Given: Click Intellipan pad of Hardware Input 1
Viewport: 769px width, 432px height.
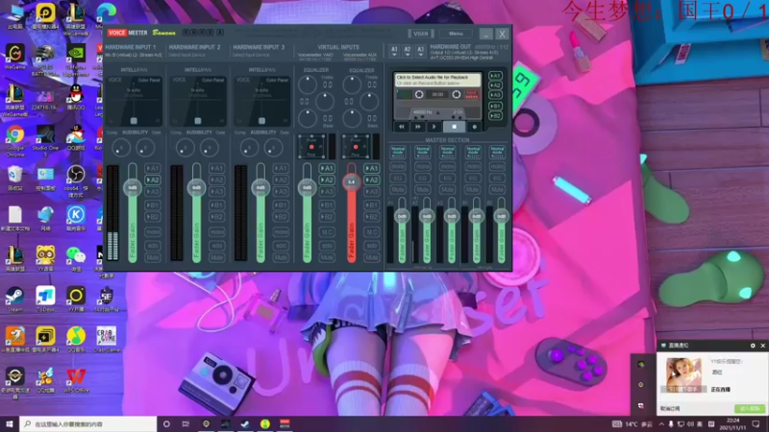Looking at the screenshot, I should pyautogui.click(x=134, y=101).
